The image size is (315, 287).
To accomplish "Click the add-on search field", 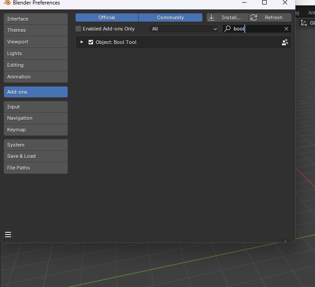I will click(x=257, y=29).
